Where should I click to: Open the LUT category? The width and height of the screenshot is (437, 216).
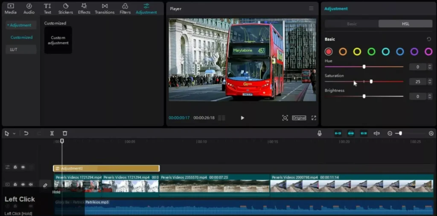(x=21, y=50)
